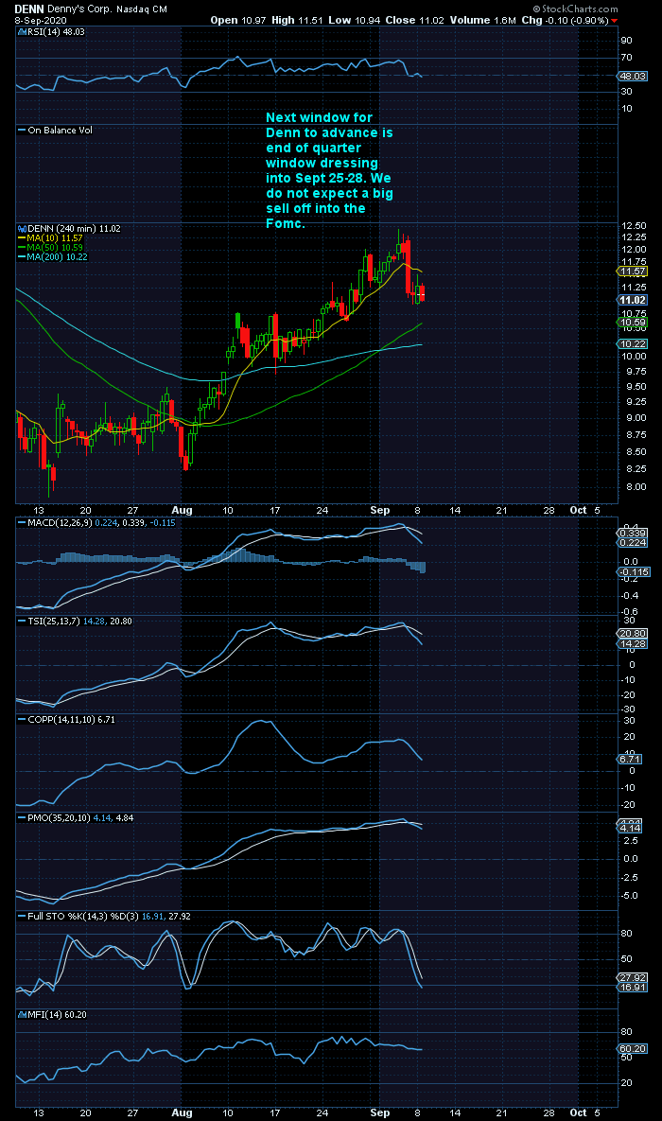Viewport: 662px width, 1121px height.
Task: Click the MA(200) 10.22 legend entry
Action: click(x=52, y=256)
